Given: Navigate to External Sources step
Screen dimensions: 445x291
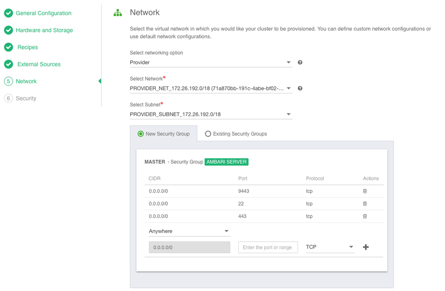Looking at the screenshot, I should pos(39,64).
